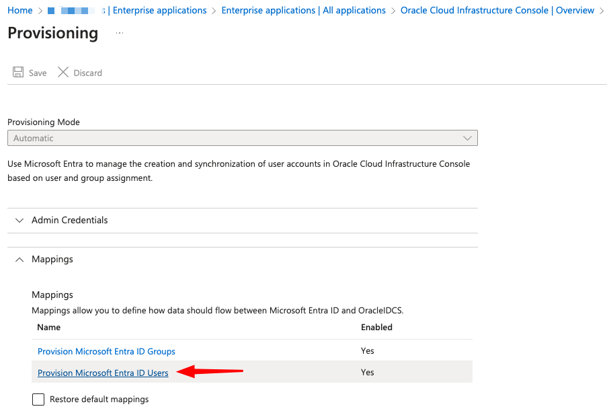Click the Discard X icon
The height and width of the screenshot is (419, 607).
click(63, 72)
